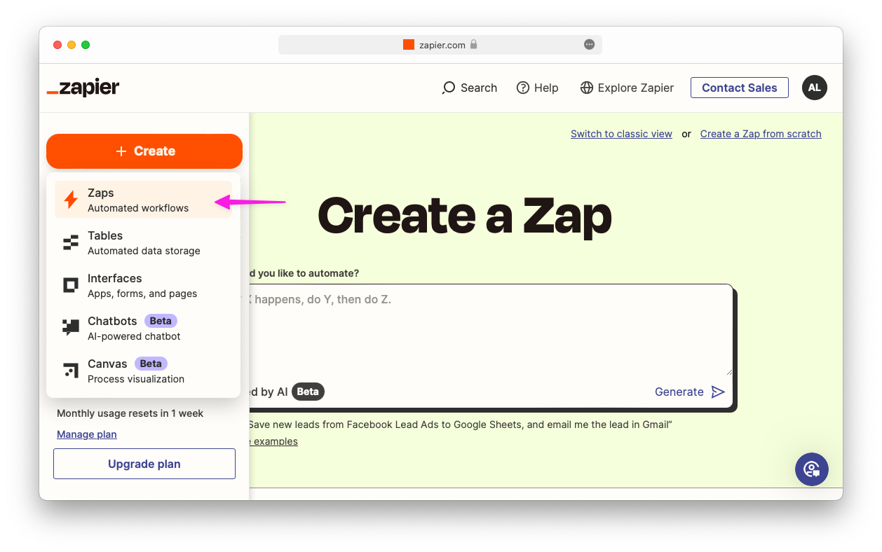Click the Search label in header
Screen dimensions: 882x552
tap(479, 88)
